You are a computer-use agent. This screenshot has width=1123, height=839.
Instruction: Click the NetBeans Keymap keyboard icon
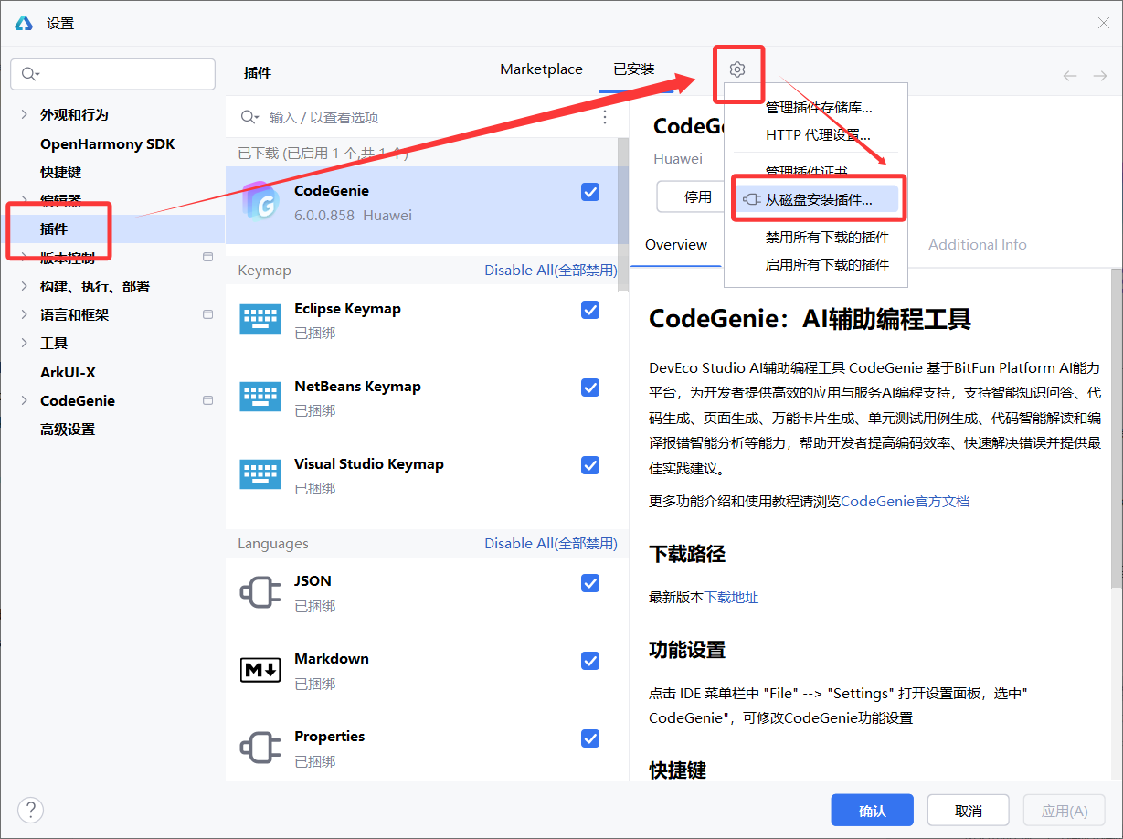[260, 397]
